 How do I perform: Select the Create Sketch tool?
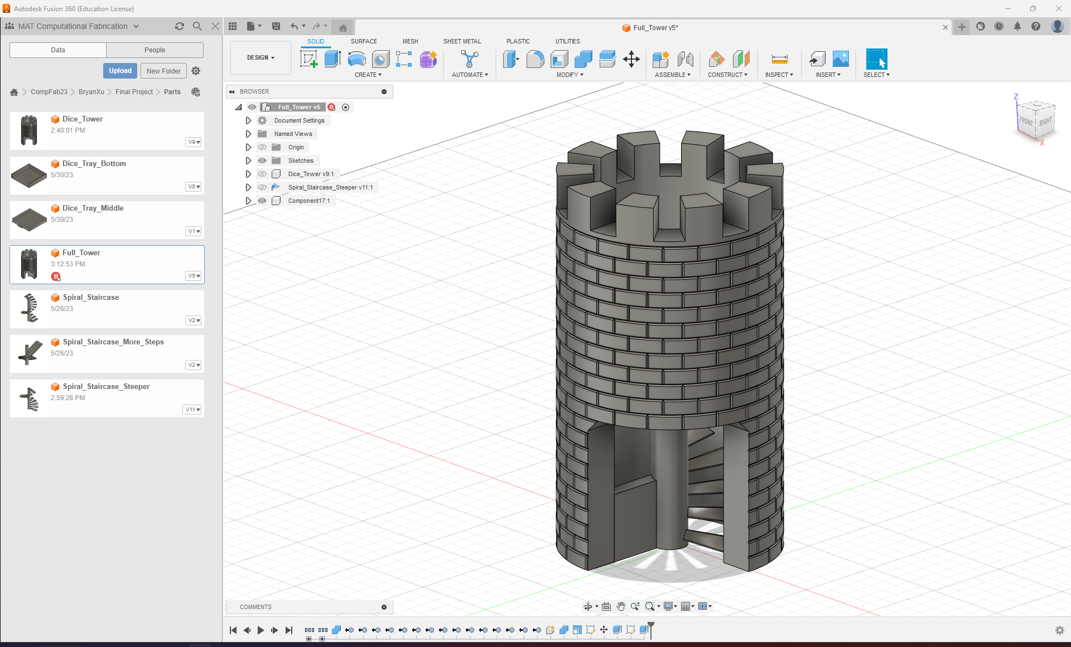(308, 60)
